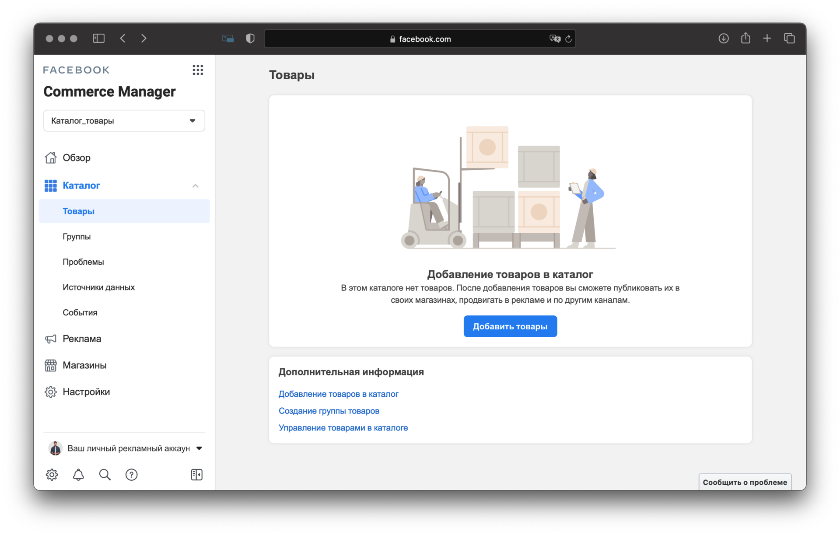Open the Facebook apps grid menu
840x535 pixels.
(198, 70)
